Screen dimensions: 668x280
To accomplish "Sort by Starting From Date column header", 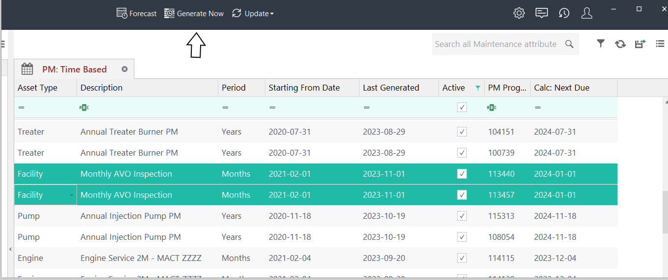I will pyautogui.click(x=312, y=88).
